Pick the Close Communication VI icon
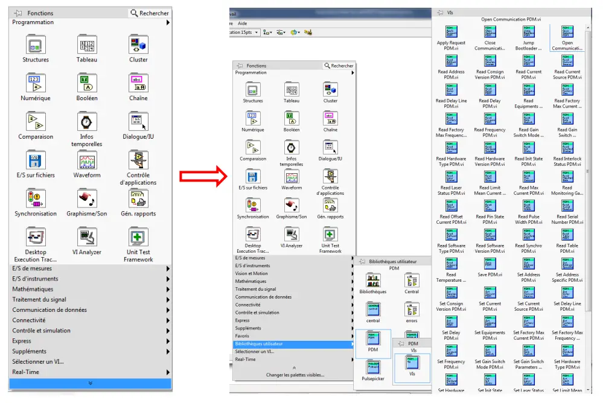Image resolution: width=603 pixels, height=403 pixels. (x=490, y=32)
